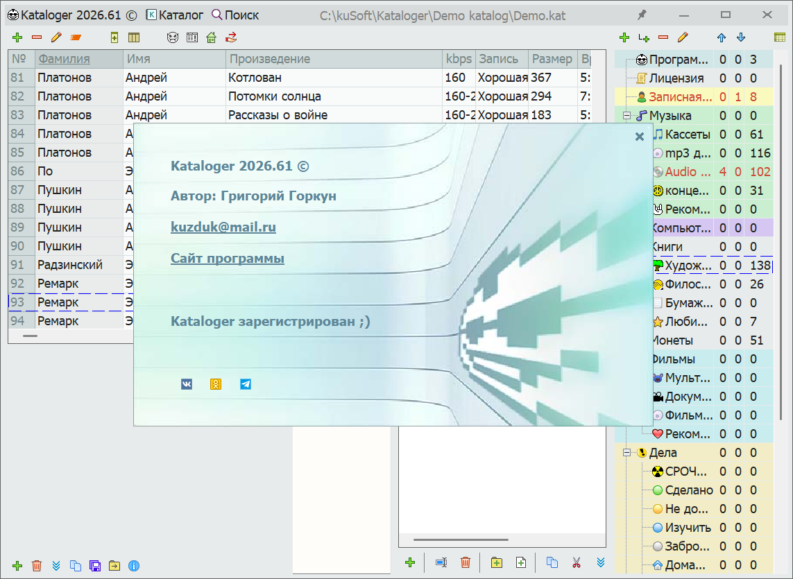Click the orange eraser icon in table toolbar
This screenshot has width=793, height=579.
tap(76, 37)
